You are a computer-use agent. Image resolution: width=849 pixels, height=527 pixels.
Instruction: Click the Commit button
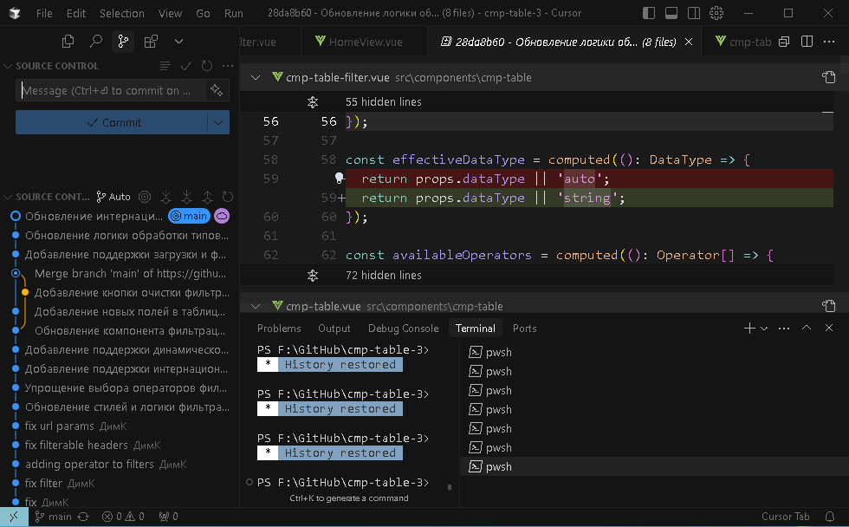(x=116, y=122)
